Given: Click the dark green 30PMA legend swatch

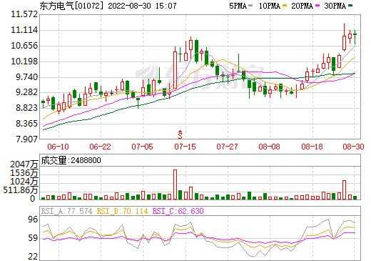Looking at the screenshot, I should point(350,5).
